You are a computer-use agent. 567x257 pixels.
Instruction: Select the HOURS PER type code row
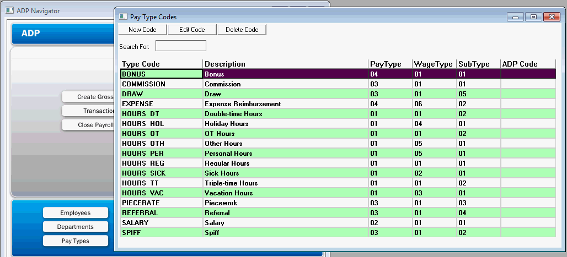point(338,153)
